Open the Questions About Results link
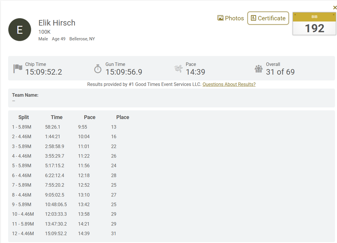 tap(229, 84)
